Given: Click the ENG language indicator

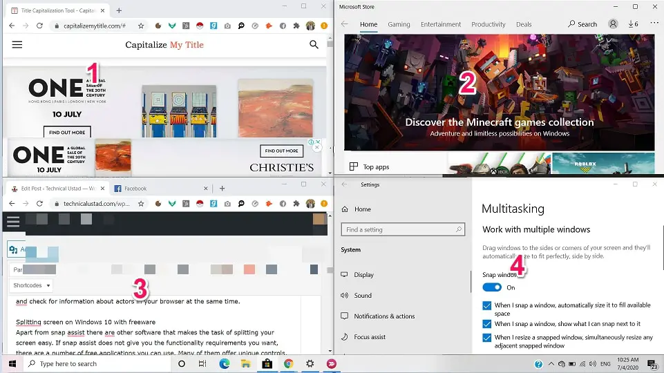Looking at the screenshot, I should pos(605,364).
